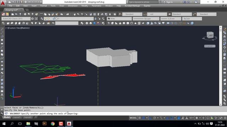Viewport: 227px width, 127px height.
Task: Click the Cut scissors icon
Action: coord(41,14)
